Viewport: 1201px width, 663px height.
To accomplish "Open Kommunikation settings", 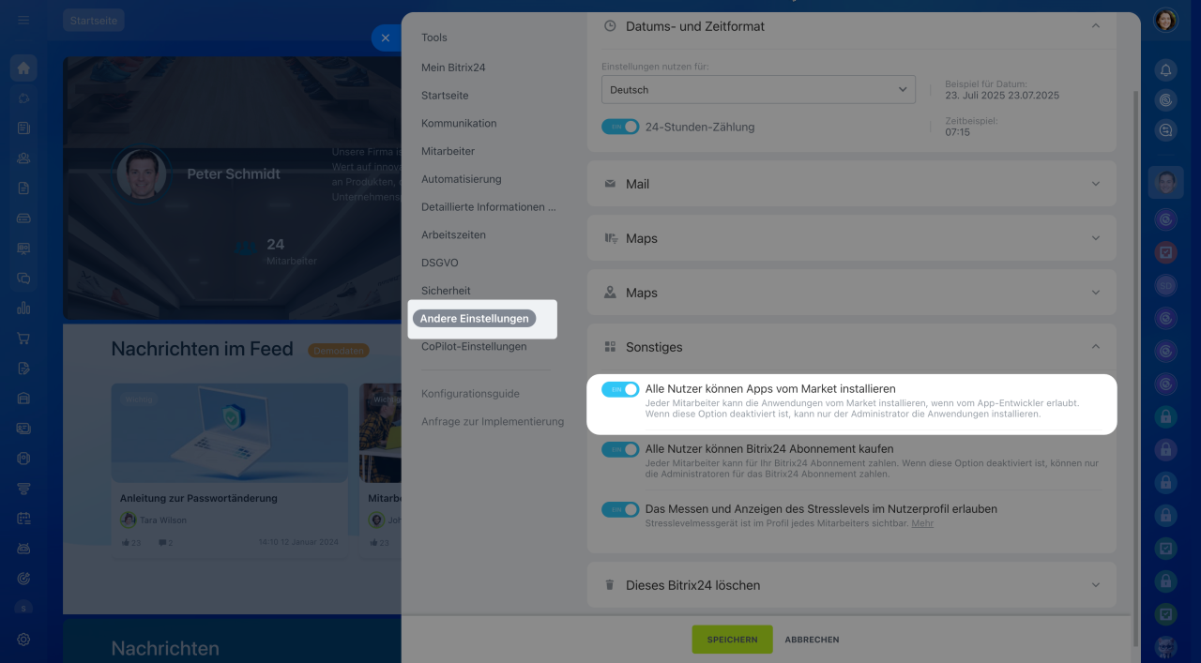I will [x=459, y=123].
